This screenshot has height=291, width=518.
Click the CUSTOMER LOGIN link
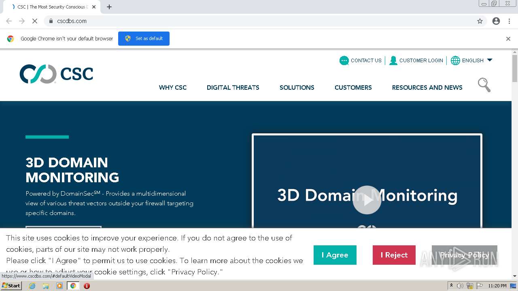421,61
